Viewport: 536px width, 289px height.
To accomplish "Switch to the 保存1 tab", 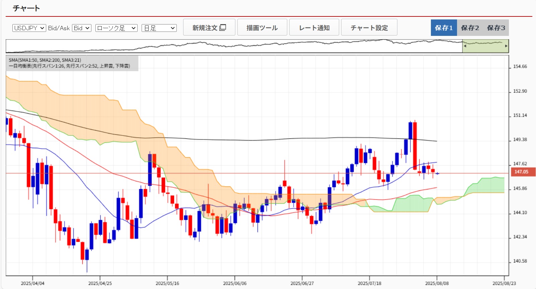I will click(x=444, y=28).
